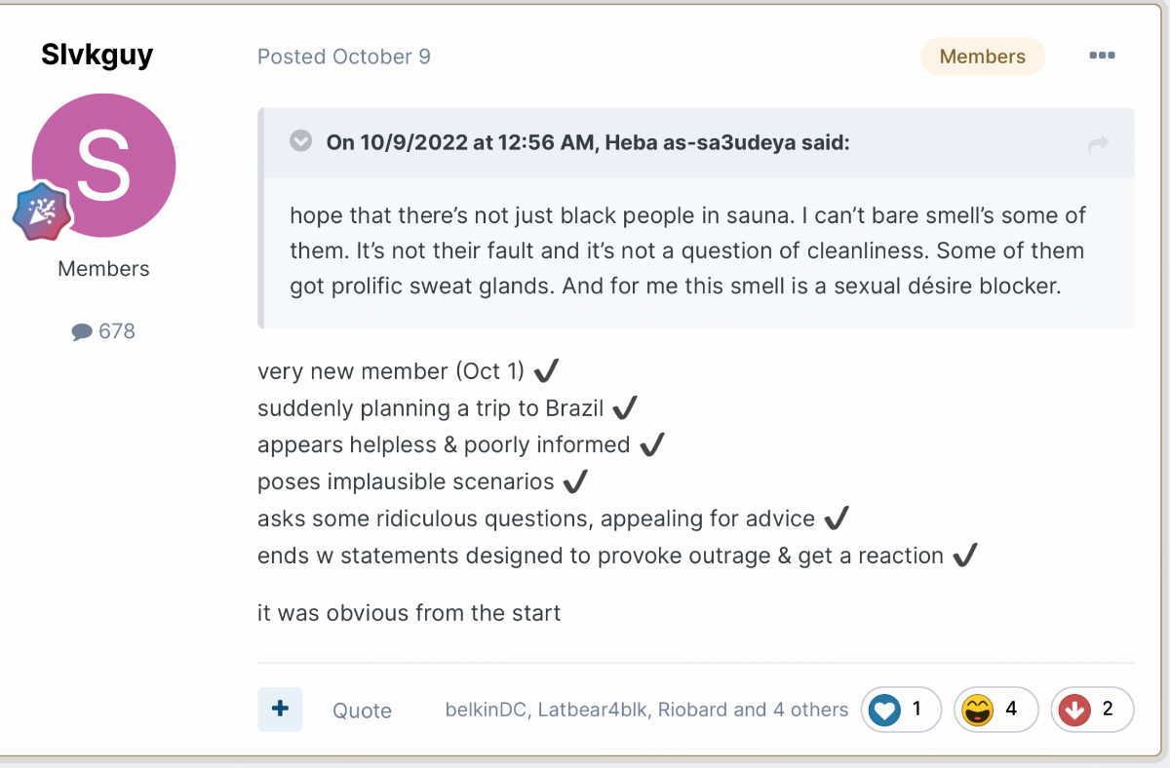Open Slvkguy's profile from username
Screen dimensions: 1170x768
click(x=97, y=56)
